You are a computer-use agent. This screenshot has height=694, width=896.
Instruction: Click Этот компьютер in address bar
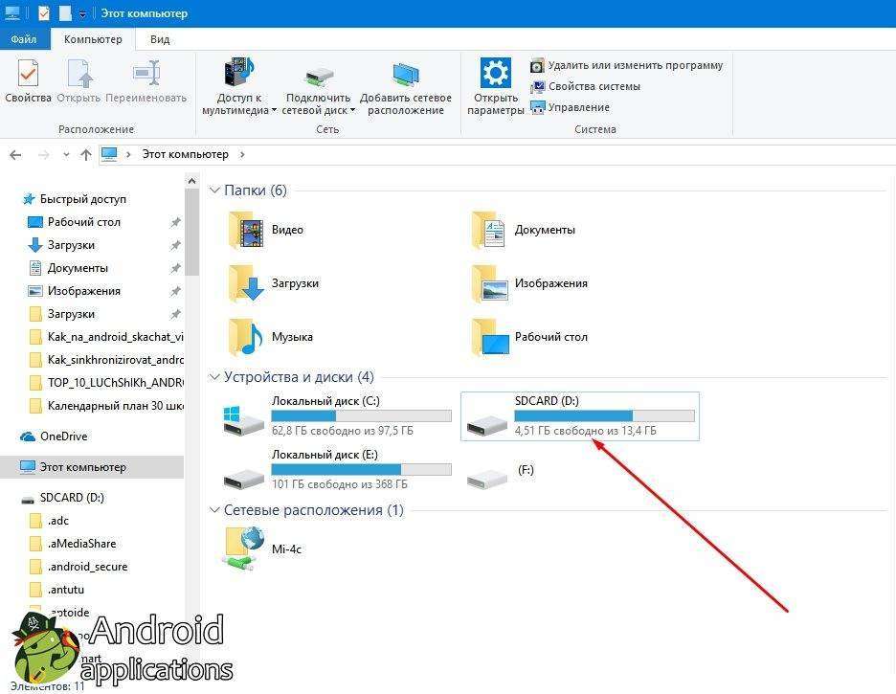point(185,154)
